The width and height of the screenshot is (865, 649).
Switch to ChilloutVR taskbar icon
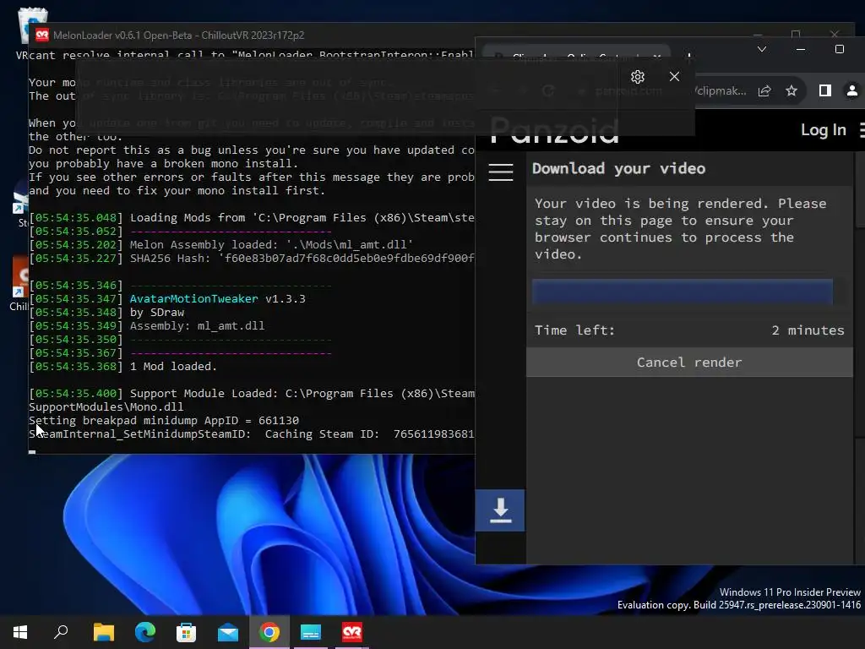pos(352,632)
